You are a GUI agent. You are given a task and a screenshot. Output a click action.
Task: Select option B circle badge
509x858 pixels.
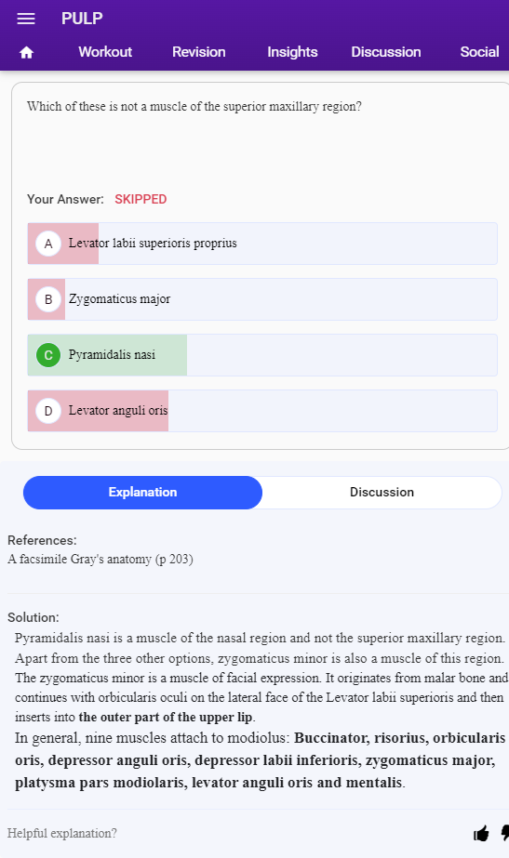48,299
